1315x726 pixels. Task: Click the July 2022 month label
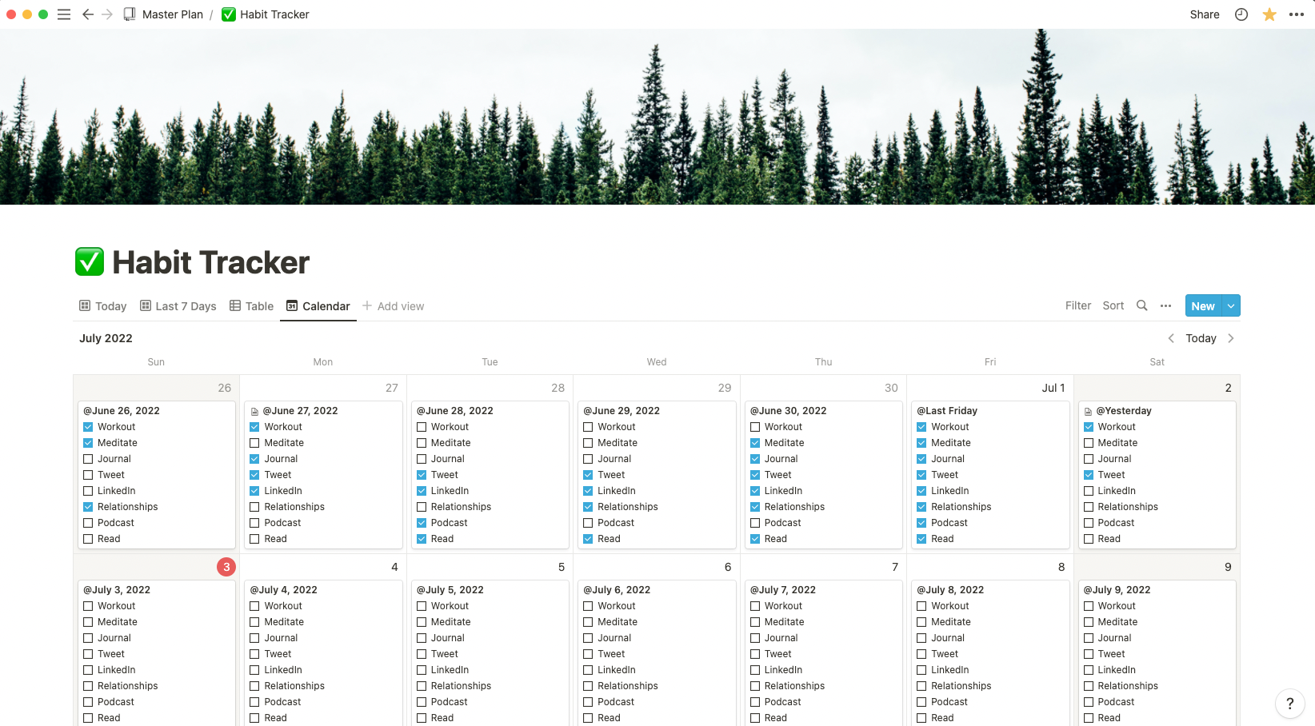coord(106,338)
